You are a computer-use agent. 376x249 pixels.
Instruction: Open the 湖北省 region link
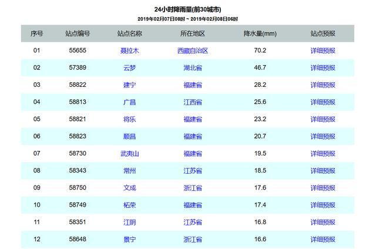(x=193, y=68)
